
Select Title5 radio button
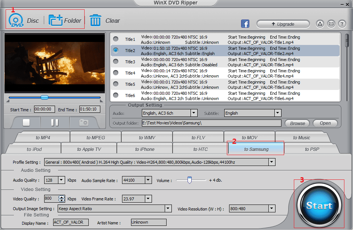[x=116, y=84]
